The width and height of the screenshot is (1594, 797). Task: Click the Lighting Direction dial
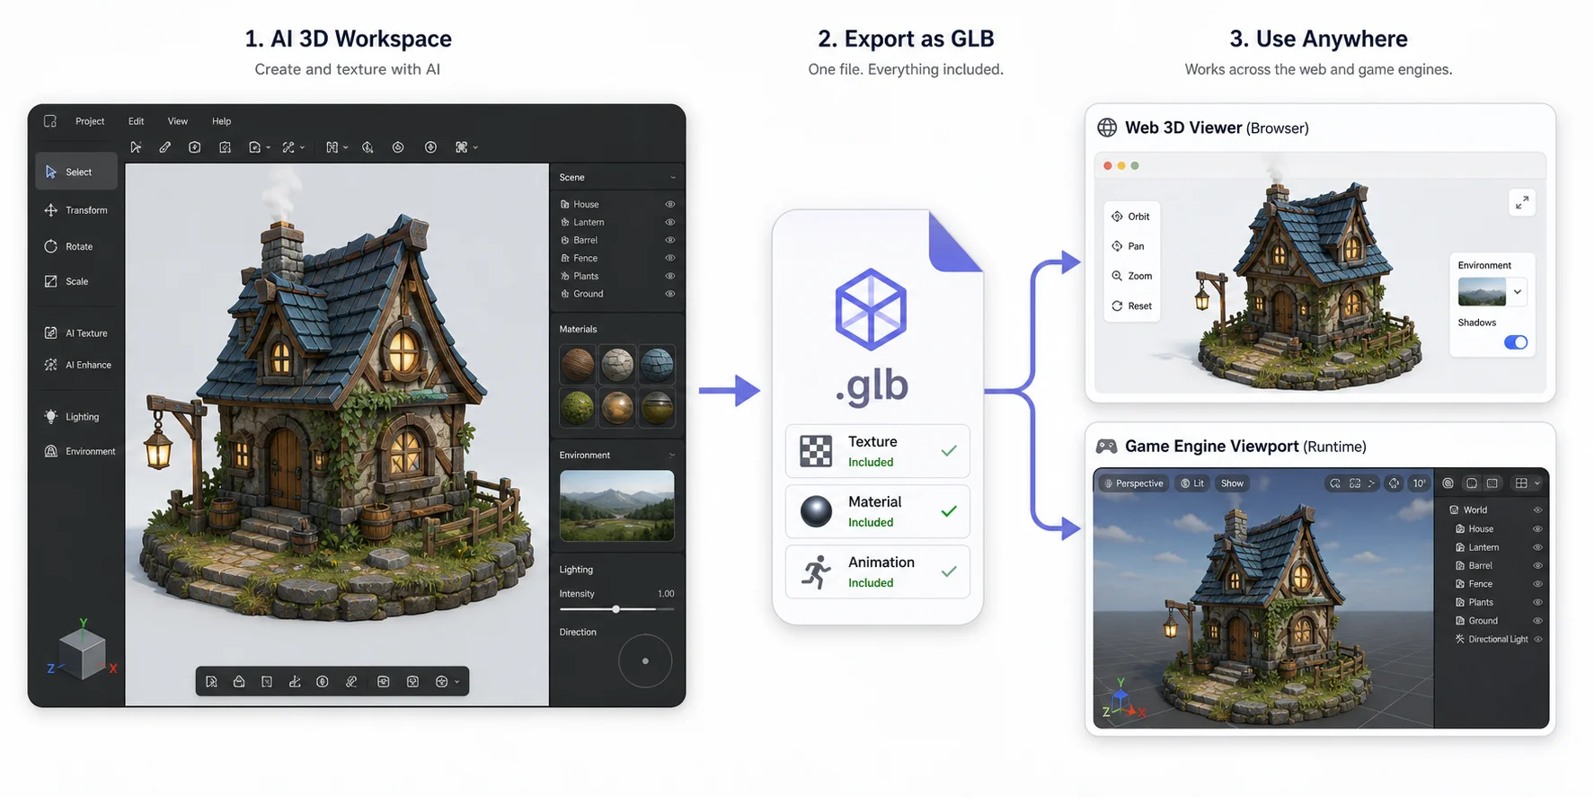point(645,661)
